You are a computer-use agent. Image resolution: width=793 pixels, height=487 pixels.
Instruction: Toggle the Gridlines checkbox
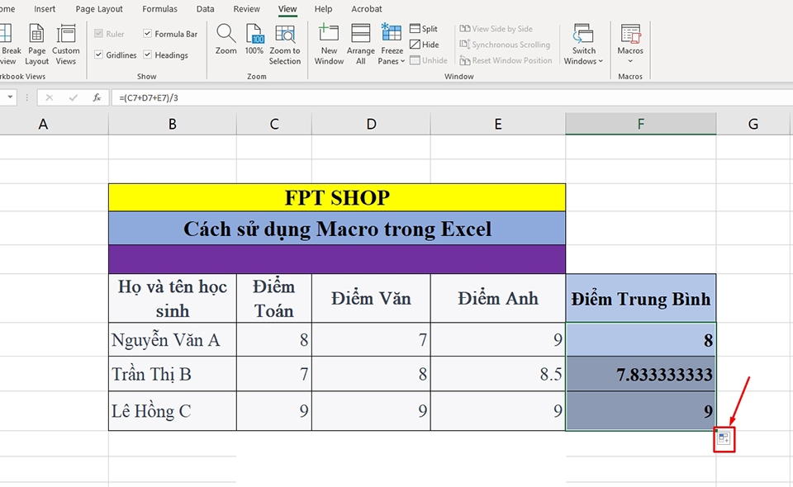(98, 54)
